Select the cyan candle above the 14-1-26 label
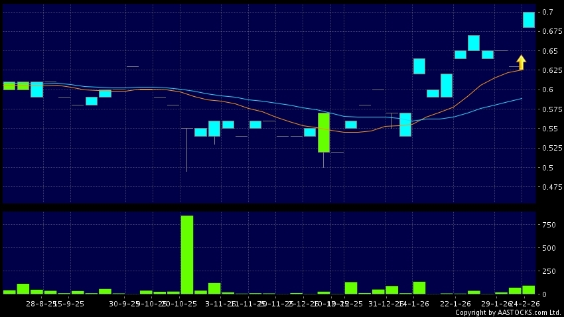The height and width of the screenshot is (317, 564). pos(419,66)
